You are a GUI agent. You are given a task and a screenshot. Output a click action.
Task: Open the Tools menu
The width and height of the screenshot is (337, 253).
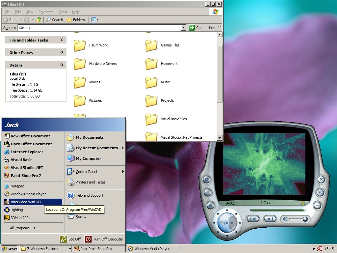(x=63, y=12)
